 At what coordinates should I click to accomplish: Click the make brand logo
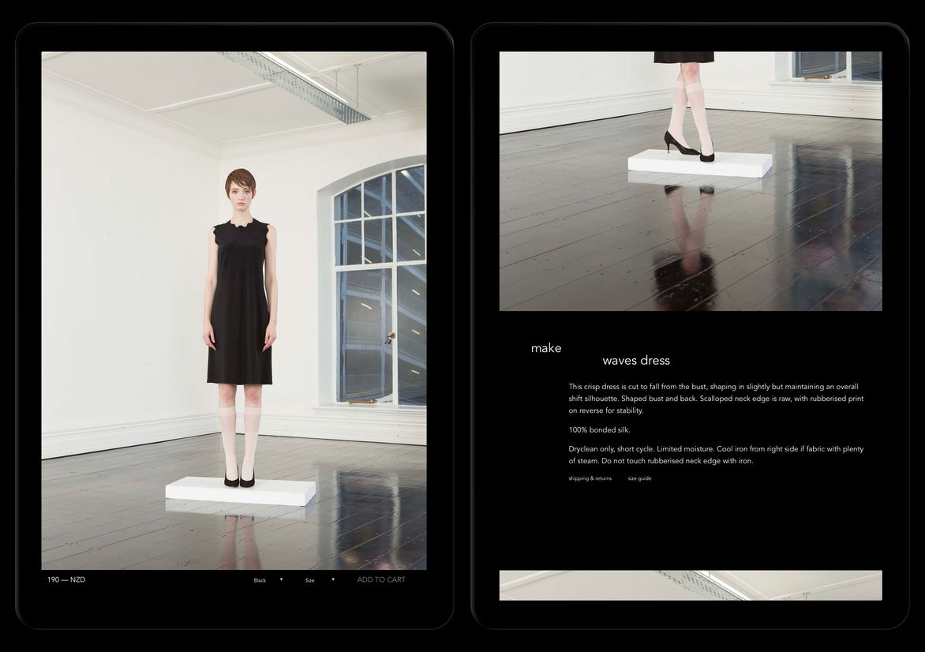pos(546,348)
